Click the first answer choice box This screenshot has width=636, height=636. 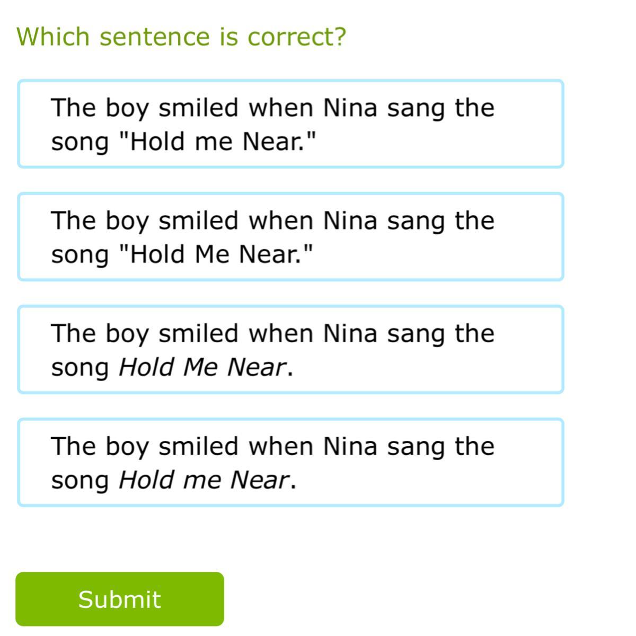(x=290, y=124)
